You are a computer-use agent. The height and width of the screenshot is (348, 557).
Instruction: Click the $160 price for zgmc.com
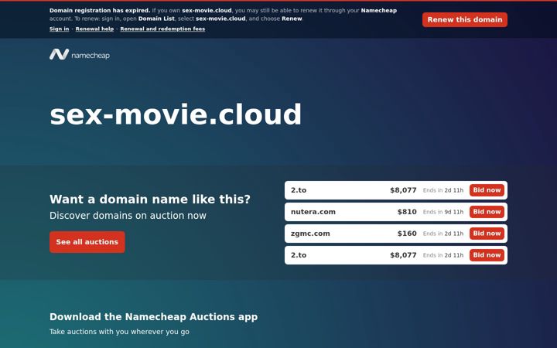(407, 234)
